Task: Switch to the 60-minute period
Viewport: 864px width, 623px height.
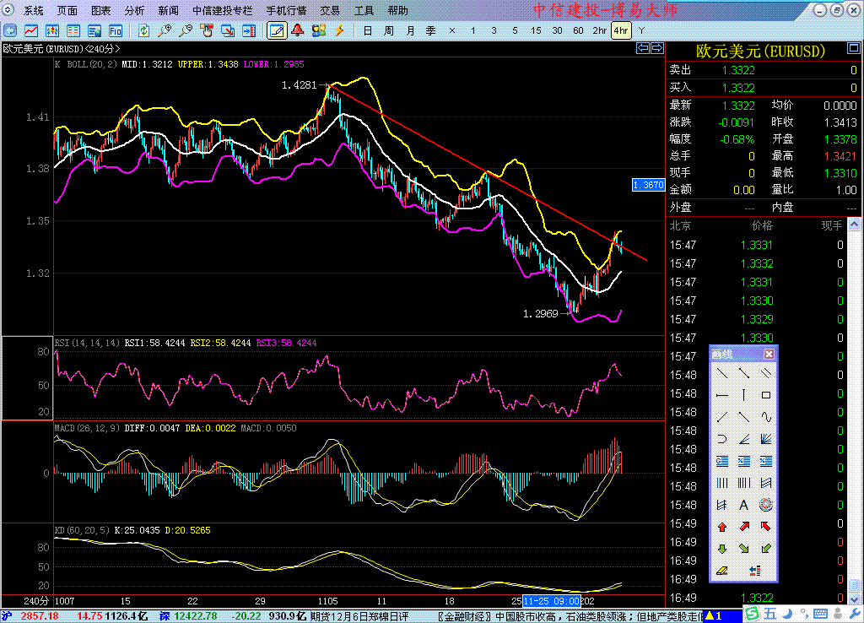Action: tap(578, 30)
